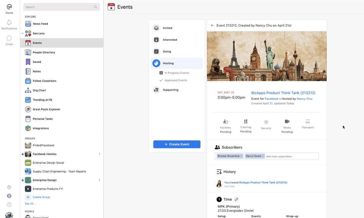The height and width of the screenshot is (218, 364).
Task: Edit Time with the pencil icon
Action: (236, 199)
